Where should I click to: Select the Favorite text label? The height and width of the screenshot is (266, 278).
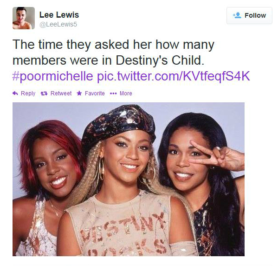(x=95, y=93)
